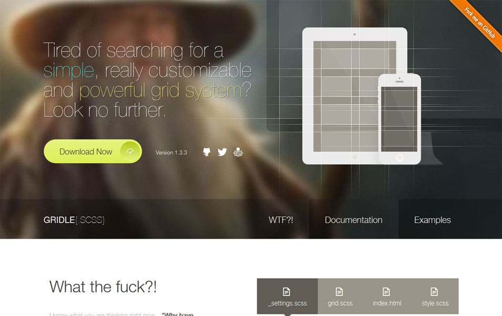Select the grid.scss tab label

340,303
